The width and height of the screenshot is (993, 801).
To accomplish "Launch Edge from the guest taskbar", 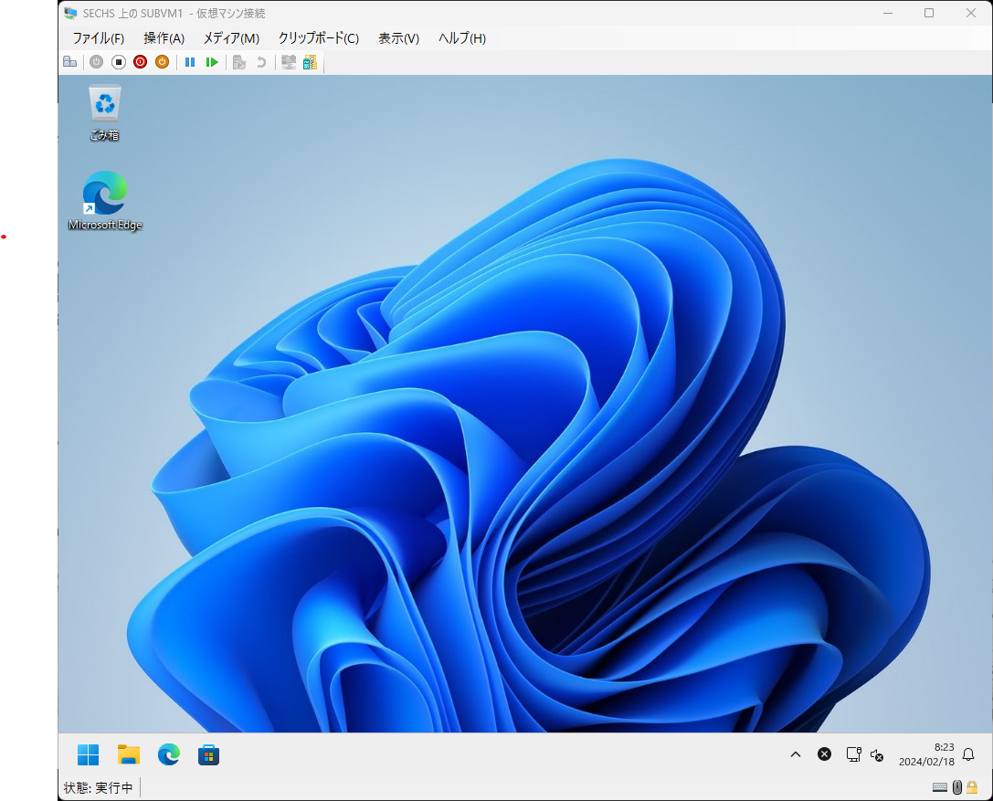I will [168, 754].
